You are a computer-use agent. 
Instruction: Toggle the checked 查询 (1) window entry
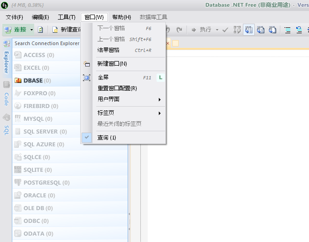coord(124,138)
